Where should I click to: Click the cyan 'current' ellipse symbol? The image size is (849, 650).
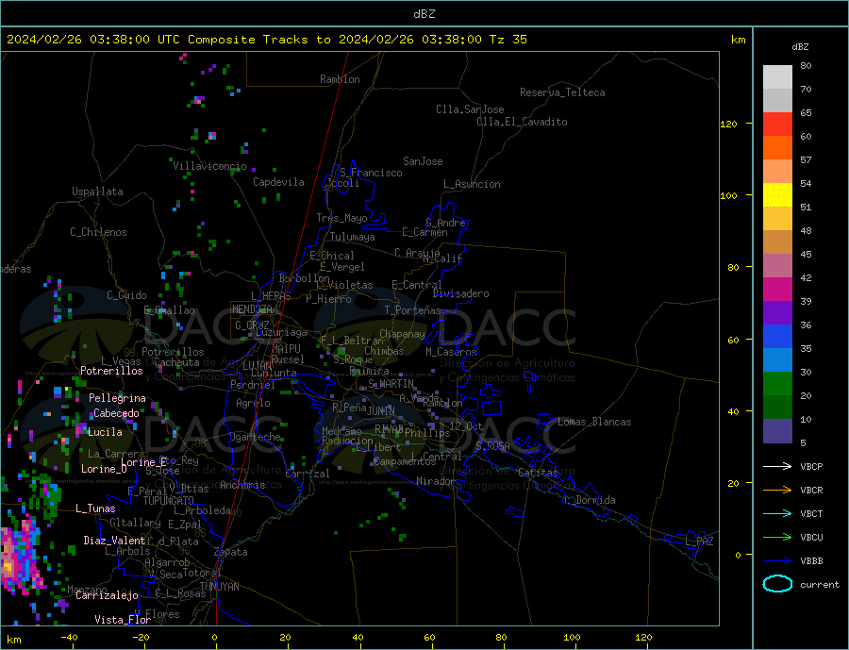click(777, 584)
